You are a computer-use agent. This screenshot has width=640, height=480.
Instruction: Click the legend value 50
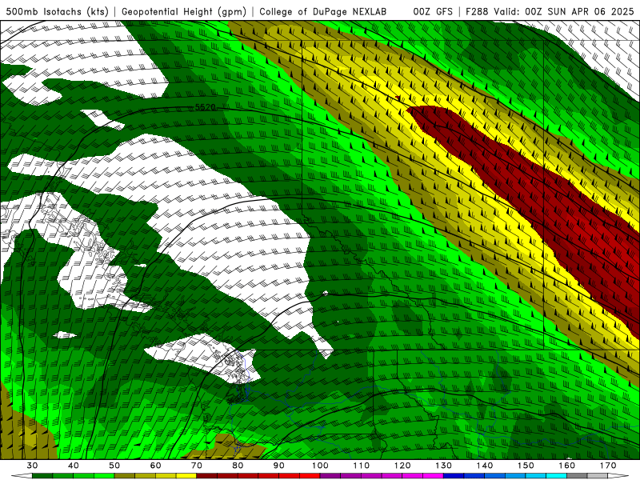coord(114,466)
